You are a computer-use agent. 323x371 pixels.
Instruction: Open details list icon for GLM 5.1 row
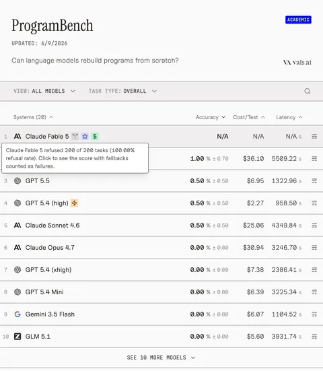pos(314,336)
